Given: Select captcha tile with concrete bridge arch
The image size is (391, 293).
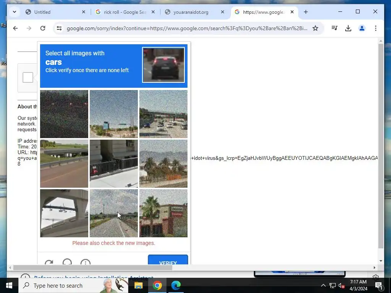Looking at the screenshot, I should pyautogui.click(x=64, y=213).
